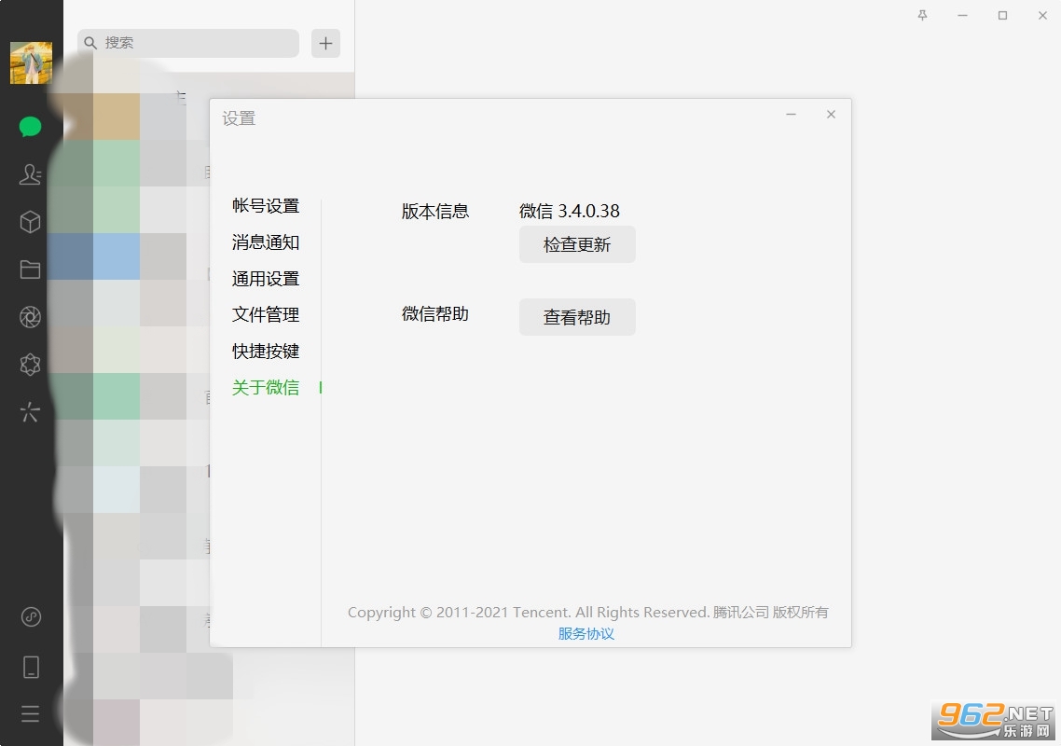Close the 设置 settings dialog
The width and height of the screenshot is (1061, 746).
[831, 115]
